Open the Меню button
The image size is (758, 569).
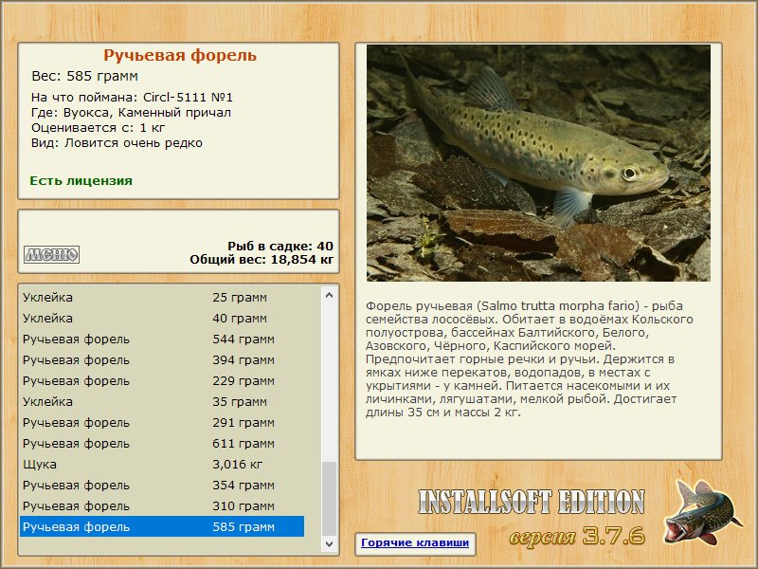(52, 254)
